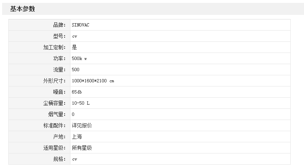Click the 详见报价 value
Viewport: 304px width, 168px height.
click(82, 125)
